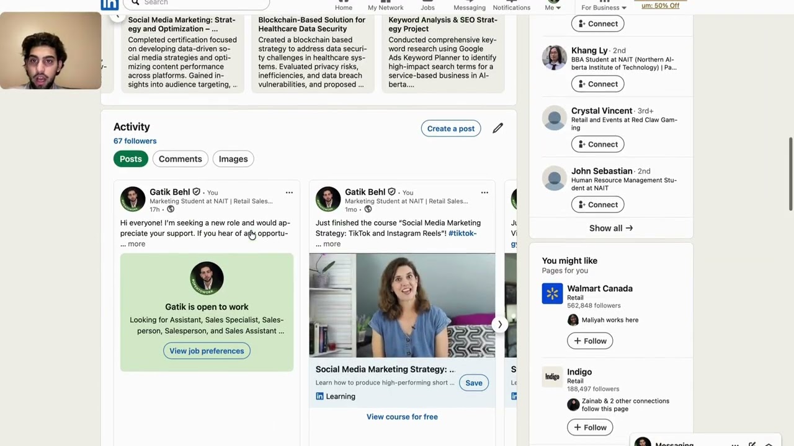Click Show all people link
This screenshot has width=794, height=446.
pyautogui.click(x=611, y=228)
